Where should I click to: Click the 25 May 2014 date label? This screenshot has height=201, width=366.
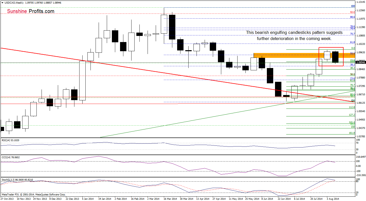pyautogui.click(x=252, y=198)
